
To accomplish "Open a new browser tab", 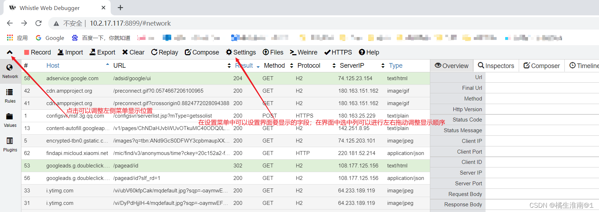I will [x=120, y=7].
